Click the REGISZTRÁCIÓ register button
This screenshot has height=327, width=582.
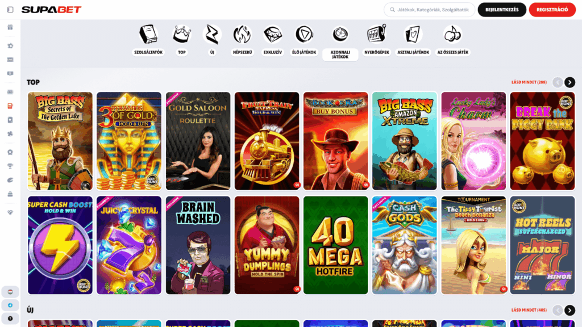pos(552,10)
